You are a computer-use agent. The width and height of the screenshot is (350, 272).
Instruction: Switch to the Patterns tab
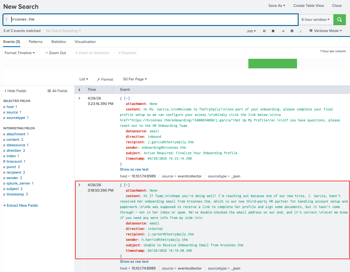point(36,42)
